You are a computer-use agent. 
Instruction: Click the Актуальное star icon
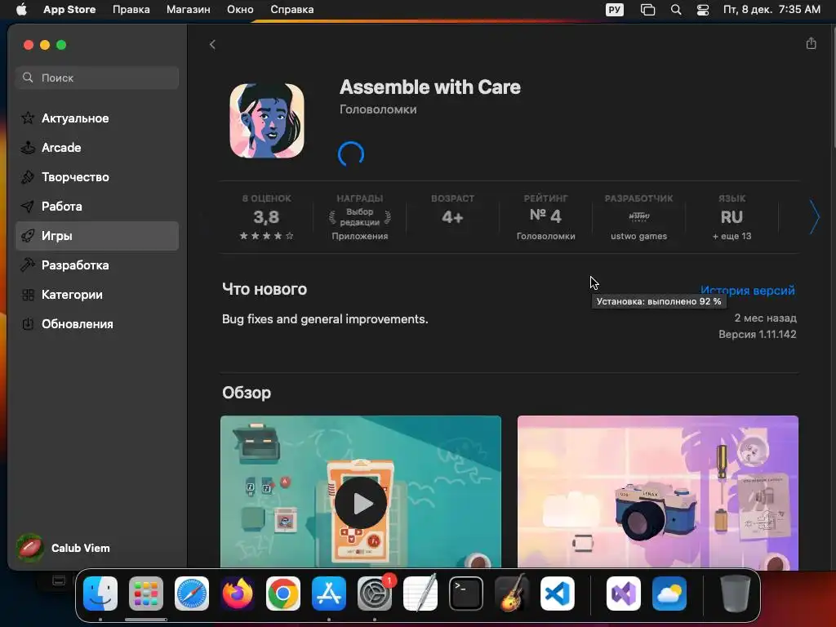28,118
